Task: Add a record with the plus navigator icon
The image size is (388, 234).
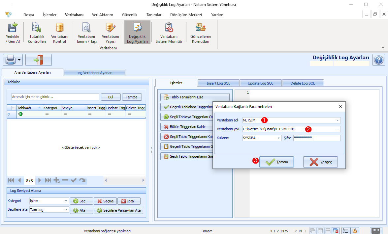Action: (x=57, y=180)
